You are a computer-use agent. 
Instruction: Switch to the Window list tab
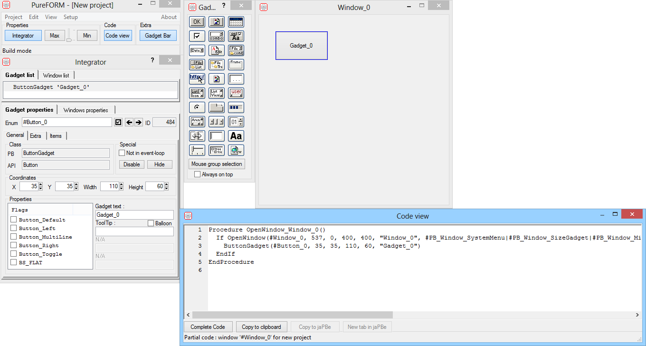tap(56, 75)
